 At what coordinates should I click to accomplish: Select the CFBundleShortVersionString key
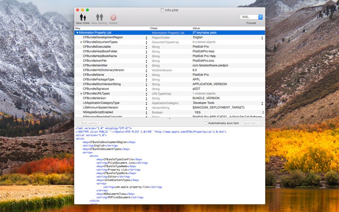(x=102, y=84)
